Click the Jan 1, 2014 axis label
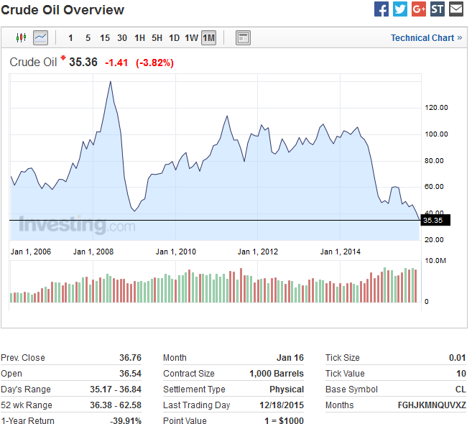472x424 pixels. [341, 252]
